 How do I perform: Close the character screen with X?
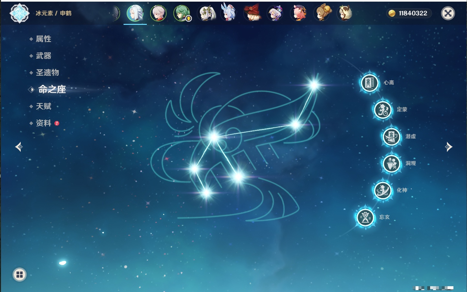tap(448, 13)
